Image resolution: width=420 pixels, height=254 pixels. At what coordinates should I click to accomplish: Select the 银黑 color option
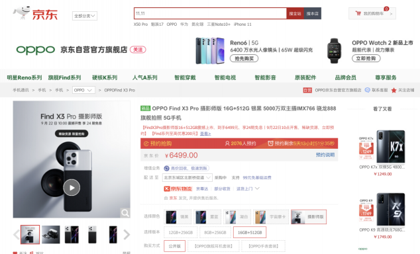pyautogui.click(x=178, y=217)
